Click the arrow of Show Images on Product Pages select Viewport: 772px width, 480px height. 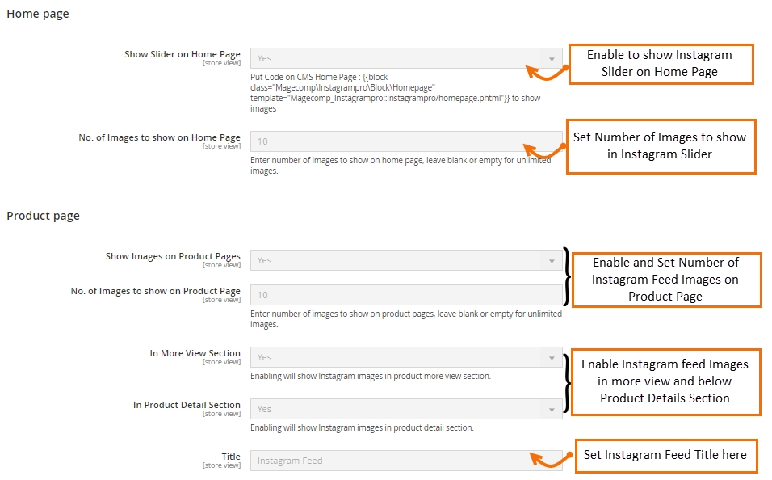point(552,261)
